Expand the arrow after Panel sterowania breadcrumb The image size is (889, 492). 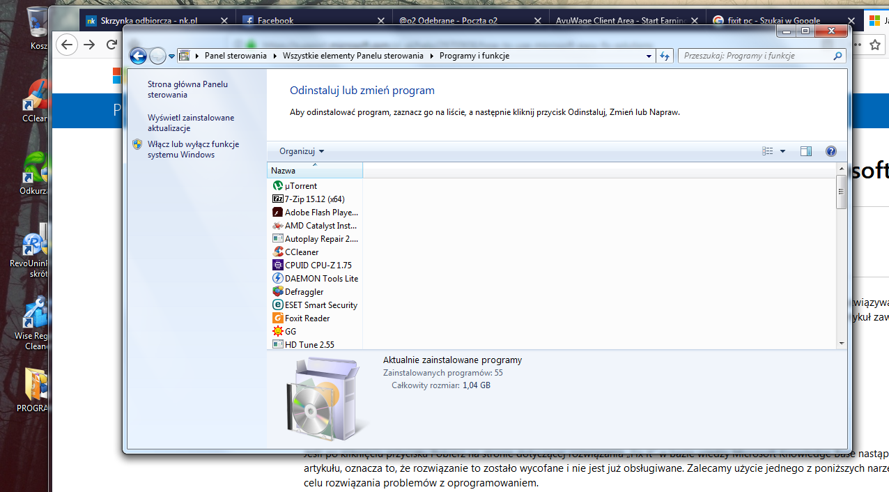275,56
